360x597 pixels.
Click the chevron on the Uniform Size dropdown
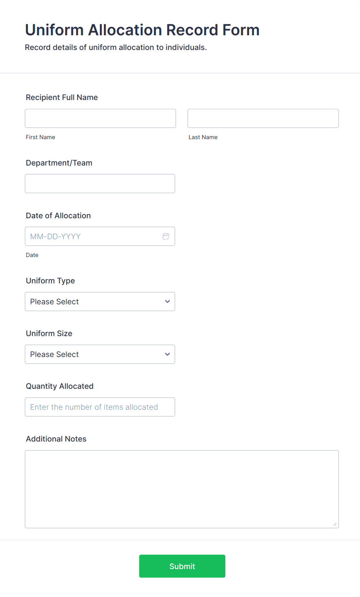click(167, 354)
